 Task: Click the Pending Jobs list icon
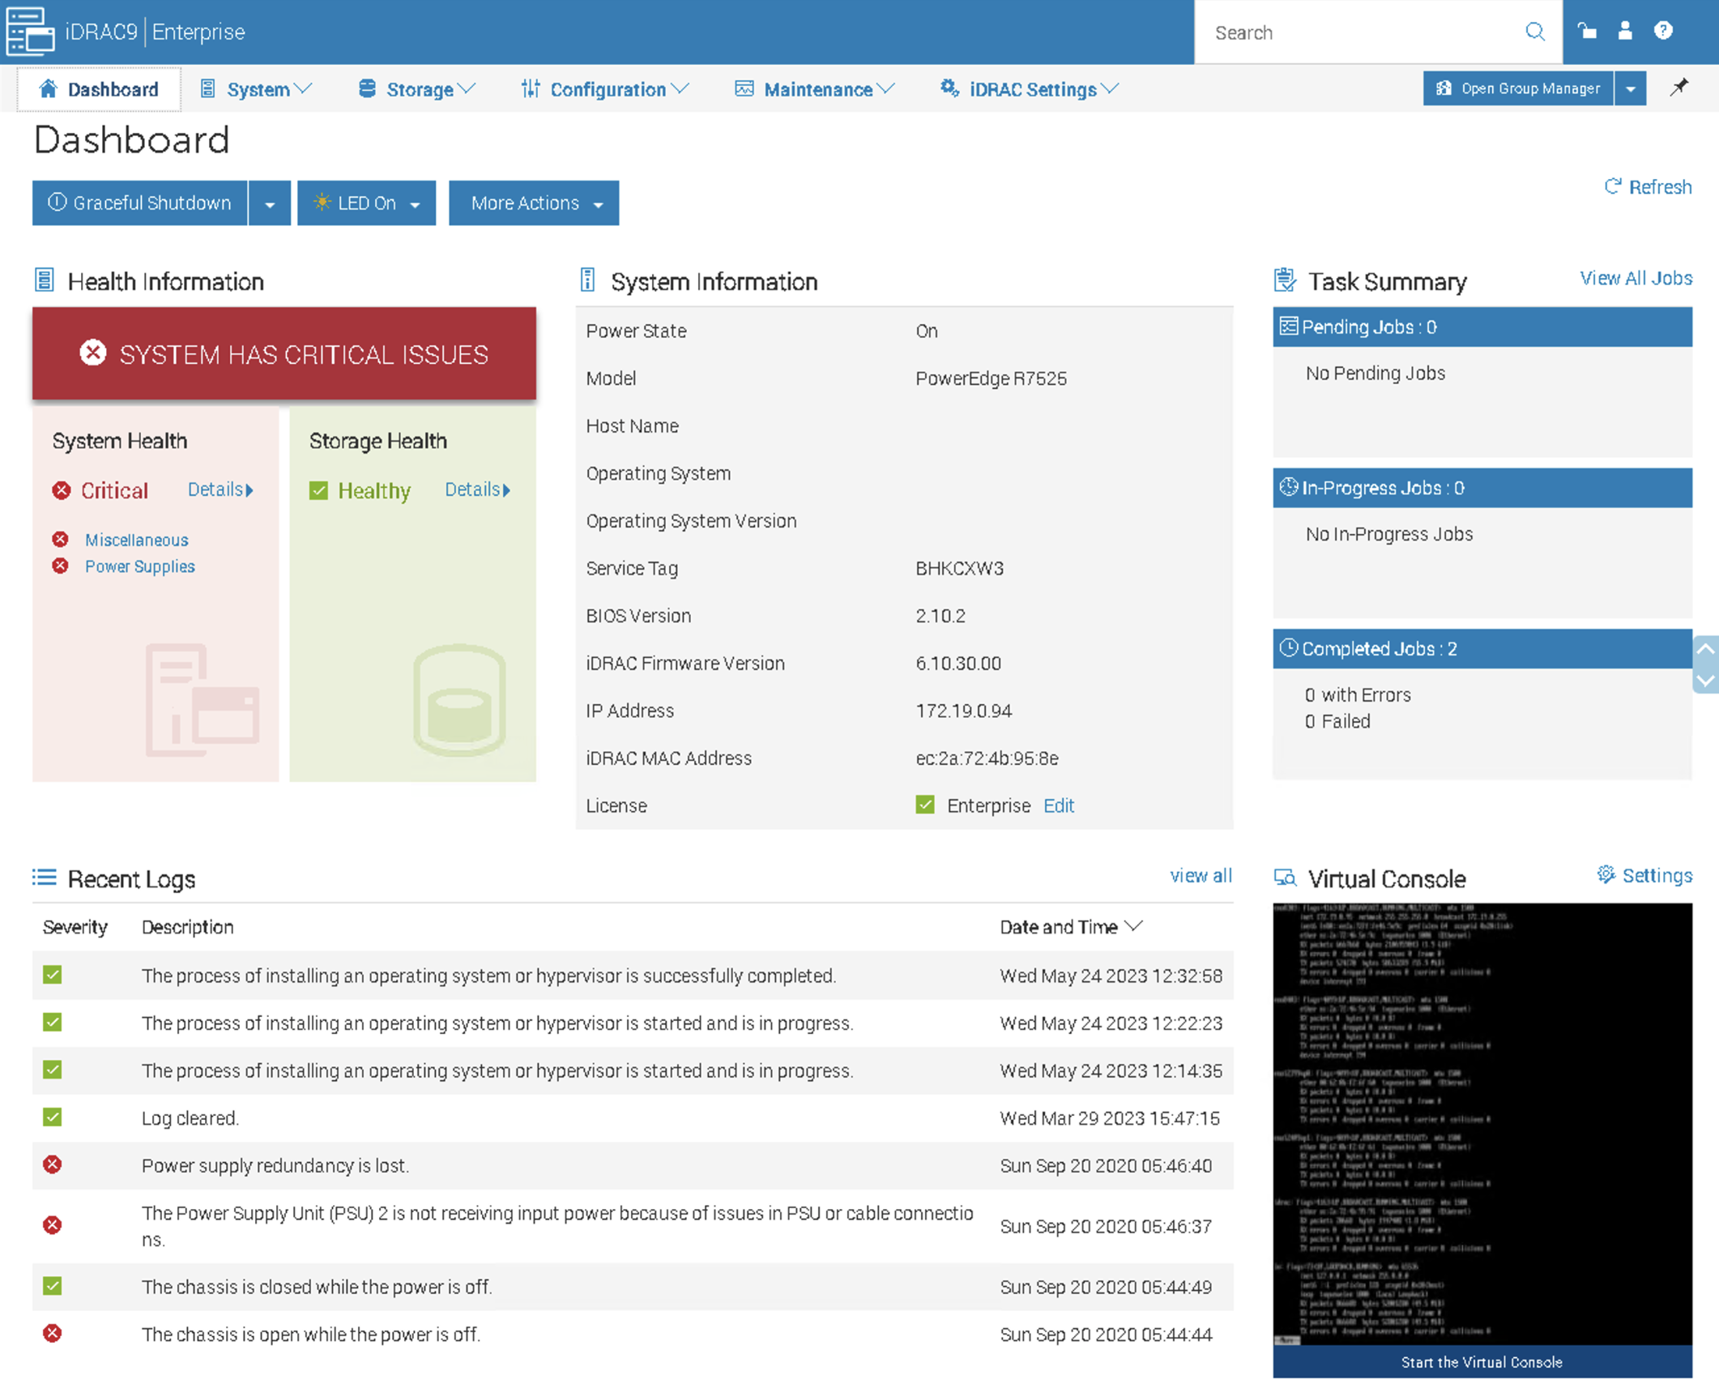coord(1288,327)
